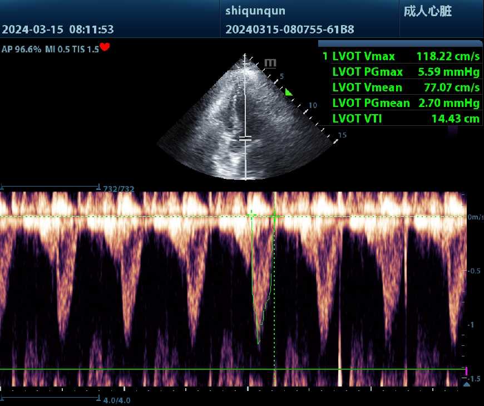
Task: Click the 2D apical sector image
Action: (245, 123)
